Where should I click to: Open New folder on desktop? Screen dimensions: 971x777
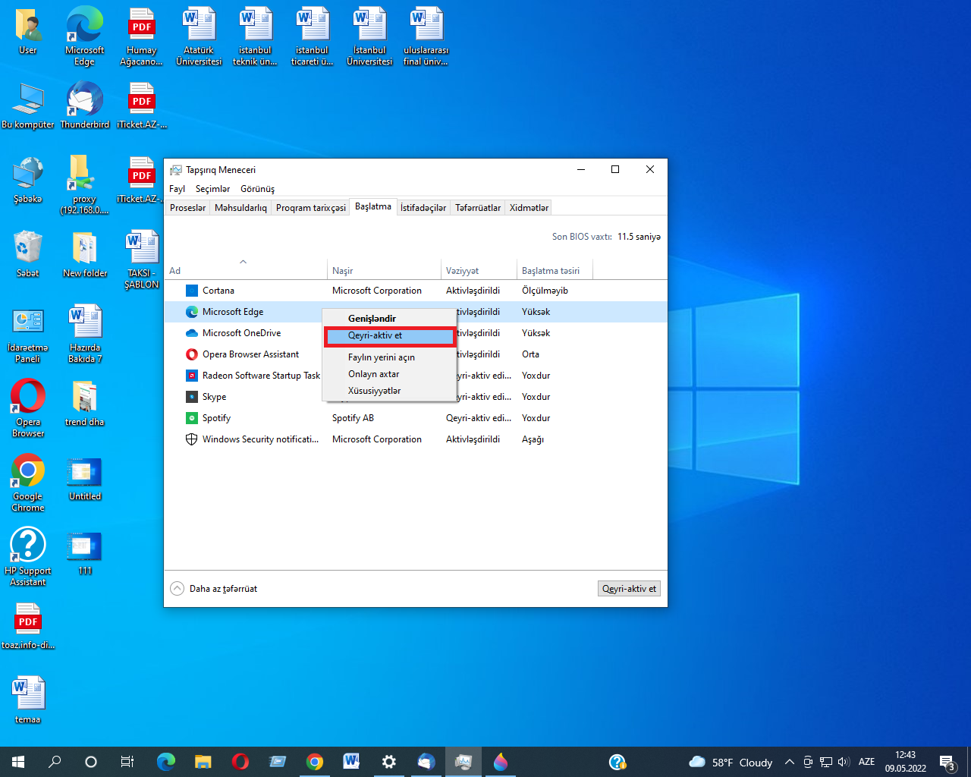click(84, 254)
